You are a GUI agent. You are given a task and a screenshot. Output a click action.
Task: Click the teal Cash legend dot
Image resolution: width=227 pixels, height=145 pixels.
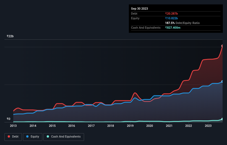(48, 136)
